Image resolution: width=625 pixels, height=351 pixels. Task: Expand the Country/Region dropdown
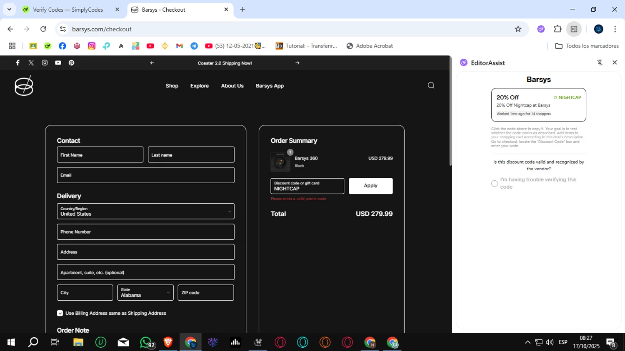(x=145, y=211)
